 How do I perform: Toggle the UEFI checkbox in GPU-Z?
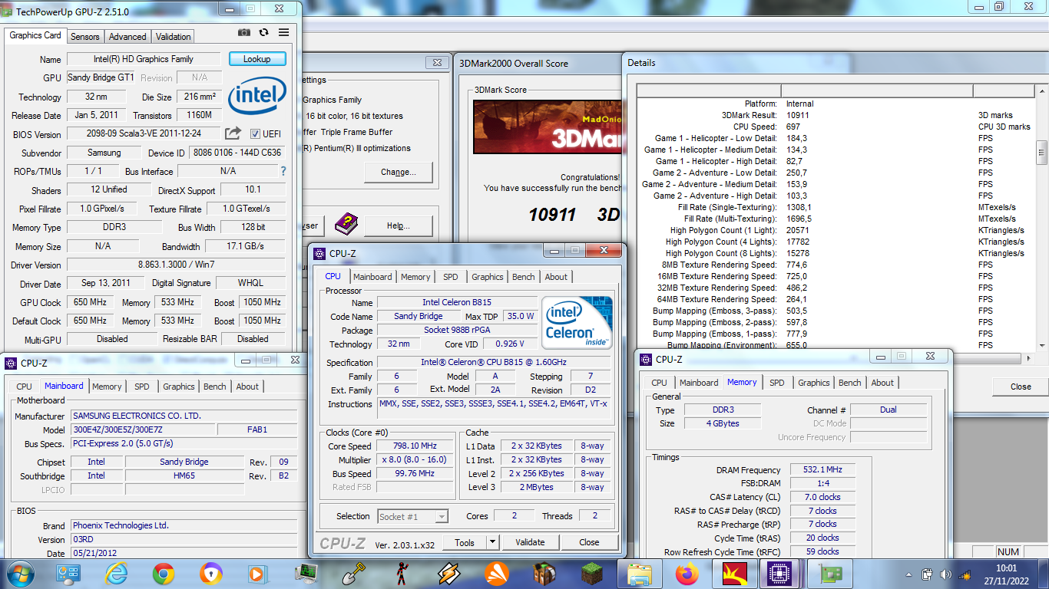click(x=256, y=133)
